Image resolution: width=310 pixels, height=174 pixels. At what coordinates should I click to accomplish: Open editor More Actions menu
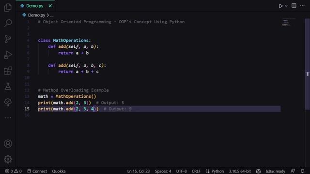click(x=302, y=6)
